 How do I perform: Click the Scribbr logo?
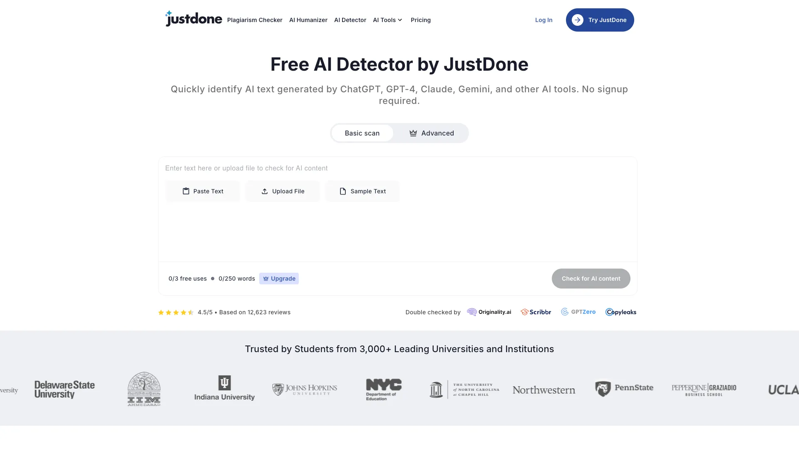(x=536, y=312)
